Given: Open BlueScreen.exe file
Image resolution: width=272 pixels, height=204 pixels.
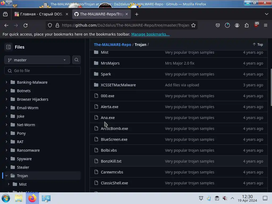Looking at the screenshot, I should click(x=114, y=139).
